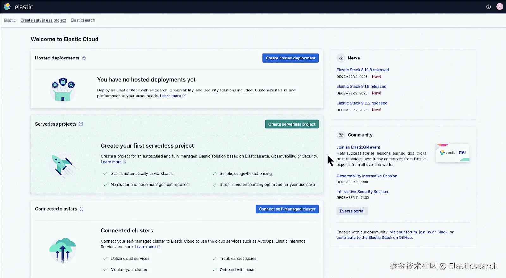This screenshot has width=506, height=278.
Task: Click the Elastic logo in header
Action: pyautogui.click(x=7, y=7)
